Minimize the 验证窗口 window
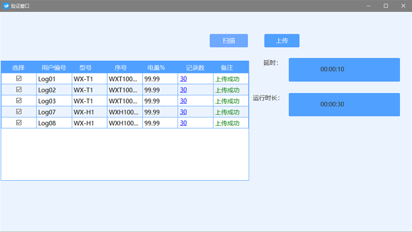The width and height of the screenshot is (412, 232). [x=368, y=6]
